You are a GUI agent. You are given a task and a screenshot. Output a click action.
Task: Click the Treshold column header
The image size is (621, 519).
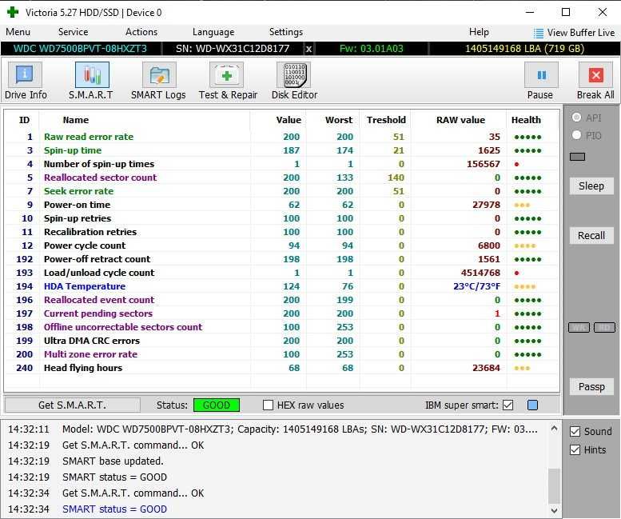click(x=386, y=120)
